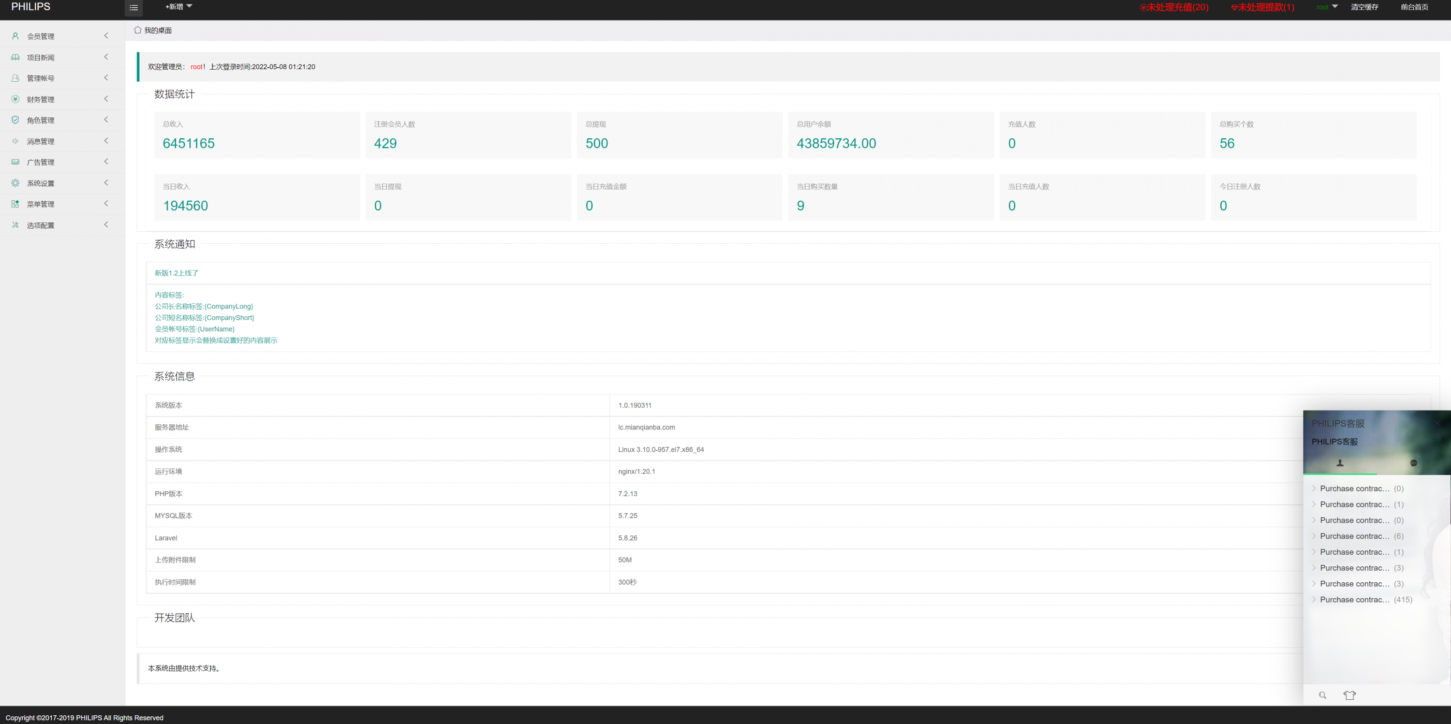
Task: Open 项目新闻 sidebar menu
Action: (x=41, y=58)
